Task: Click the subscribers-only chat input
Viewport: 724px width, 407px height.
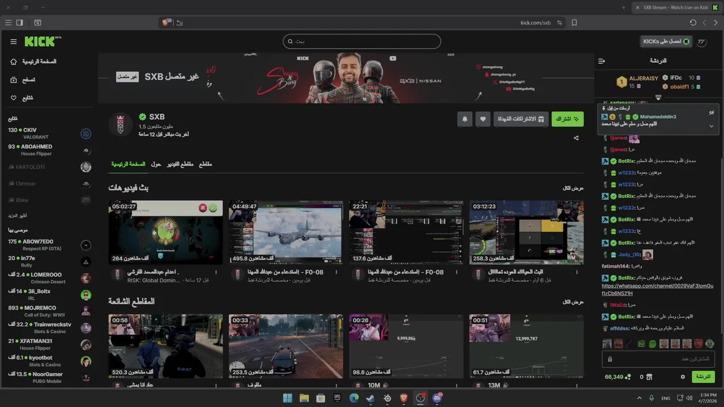Action: (x=658, y=359)
